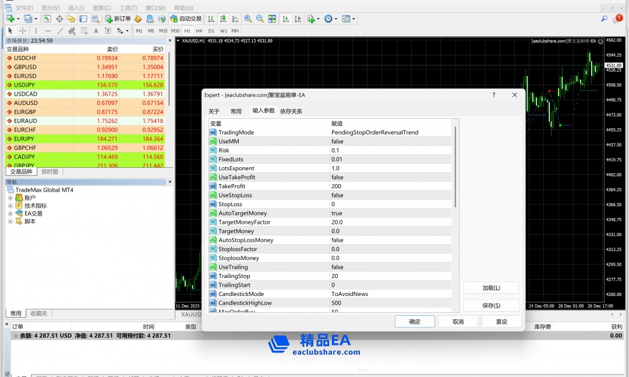629x377 pixels.
Task: Expand the EA交易 tree node
Action: pyautogui.click(x=10, y=214)
